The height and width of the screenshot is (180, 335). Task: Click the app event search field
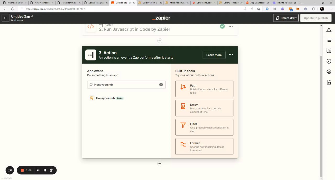click(x=126, y=85)
